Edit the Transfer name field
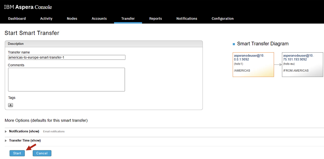Viewport: 324px width, 159px height. coord(67,57)
